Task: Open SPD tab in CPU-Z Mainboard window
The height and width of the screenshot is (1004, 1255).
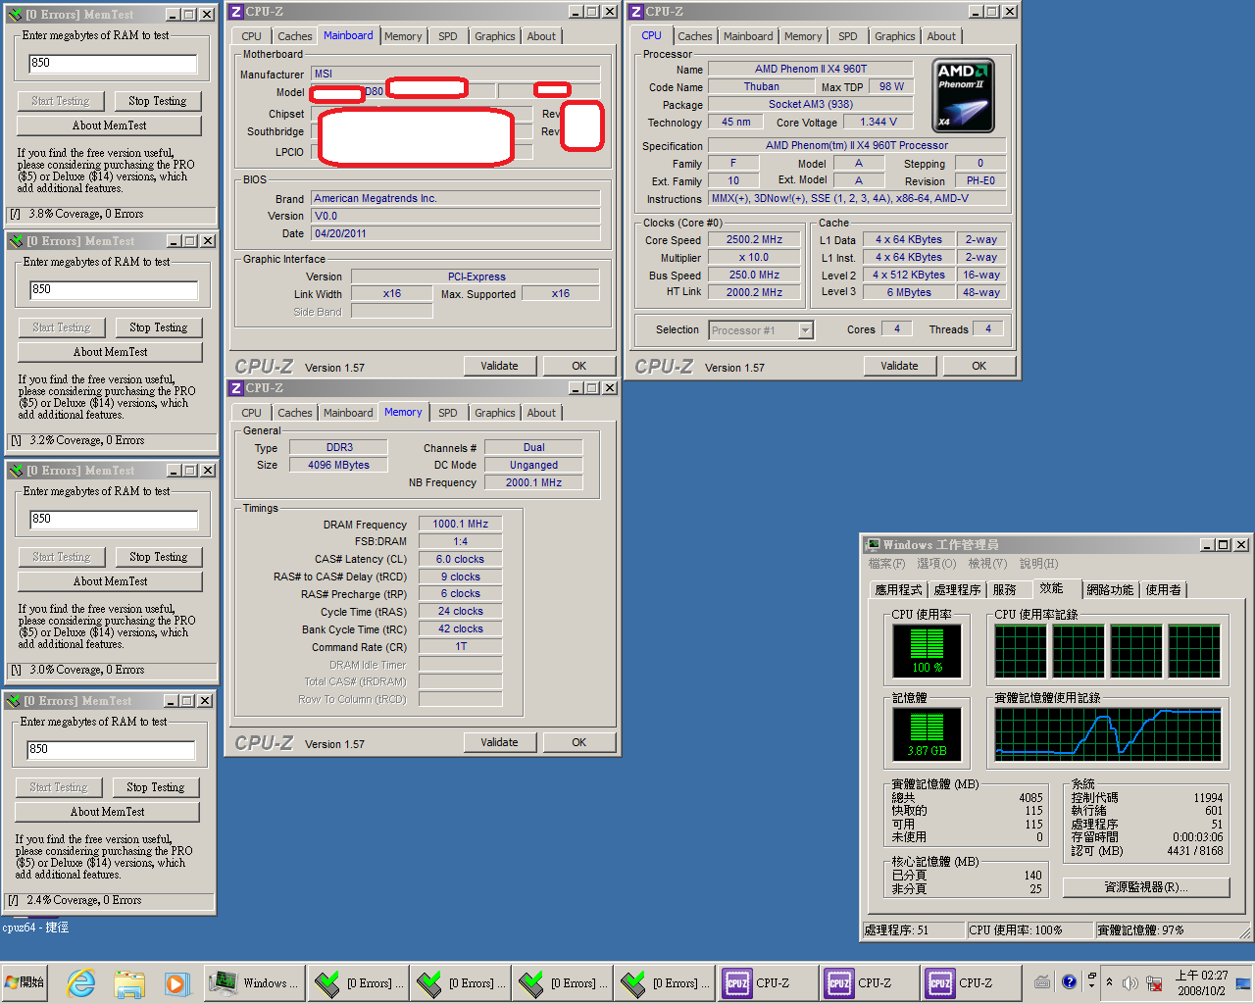Action: coord(448,36)
